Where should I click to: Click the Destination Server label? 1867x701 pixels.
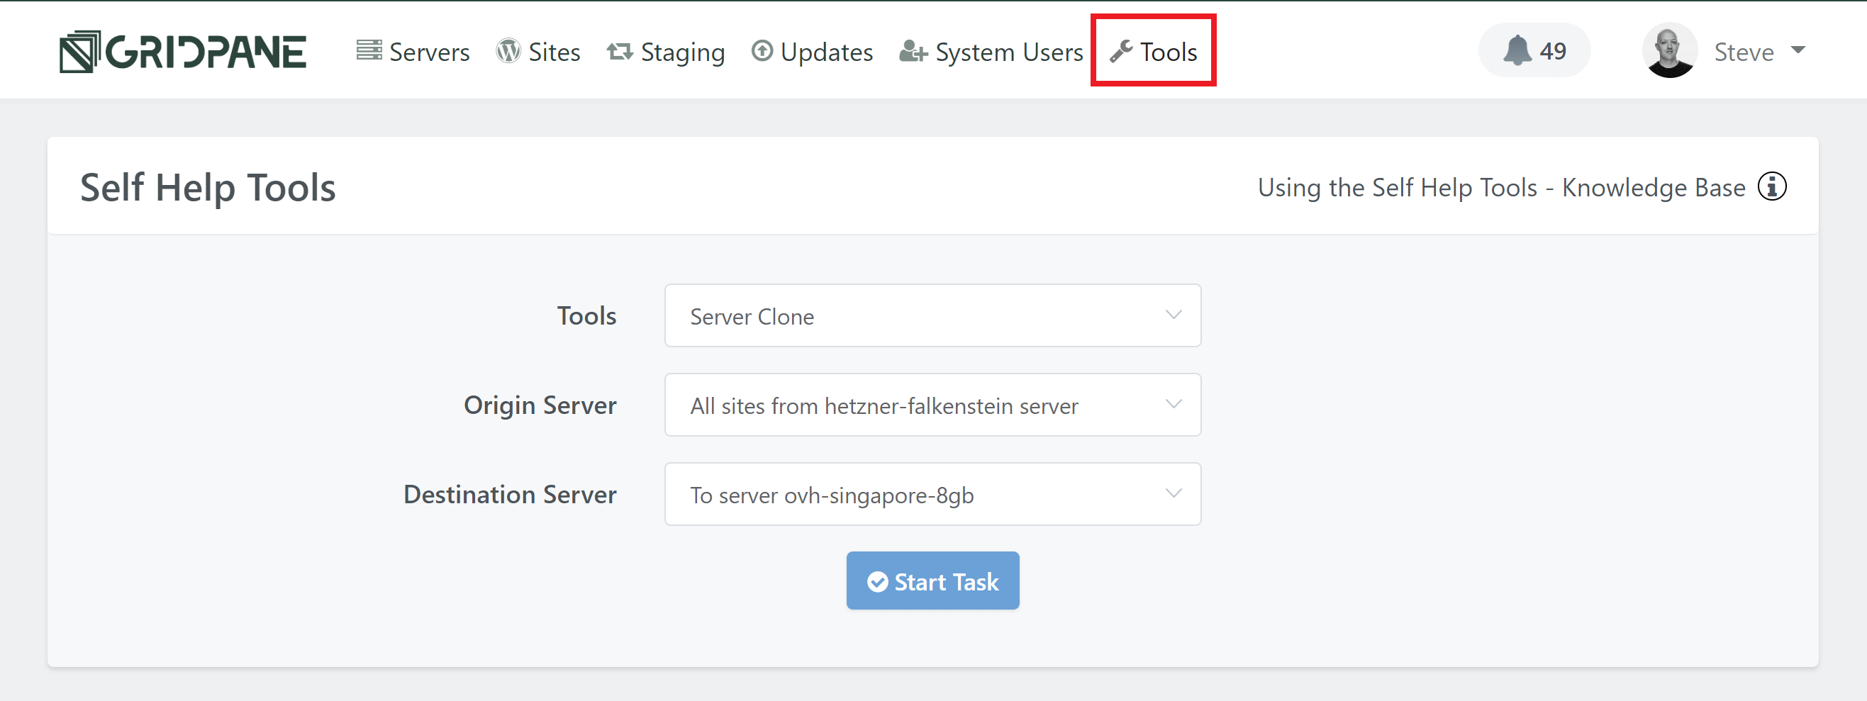510,494
